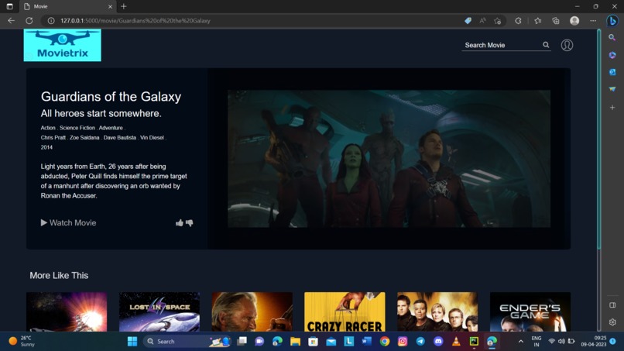The image size is (624, 351).
Task: Click the site information icon in address bar
Action: click(x=51, y=21)
